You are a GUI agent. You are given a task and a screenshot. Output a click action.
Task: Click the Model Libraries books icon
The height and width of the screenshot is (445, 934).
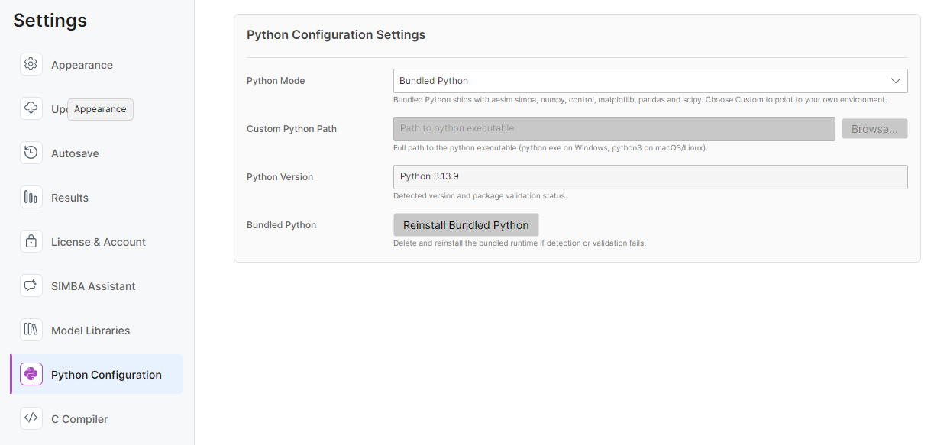(31, 330)
